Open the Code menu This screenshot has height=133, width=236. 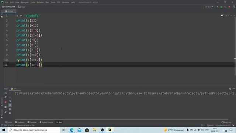pyautogui.click(x=33, y=2)
